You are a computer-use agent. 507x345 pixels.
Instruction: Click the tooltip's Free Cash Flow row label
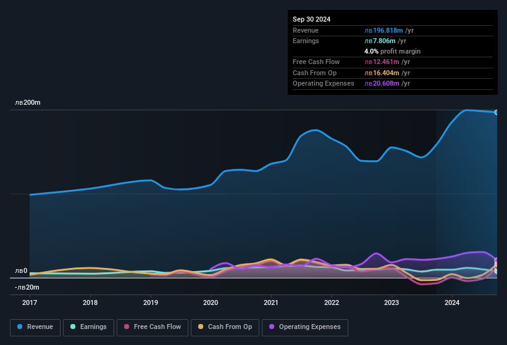tap(316, 62)
